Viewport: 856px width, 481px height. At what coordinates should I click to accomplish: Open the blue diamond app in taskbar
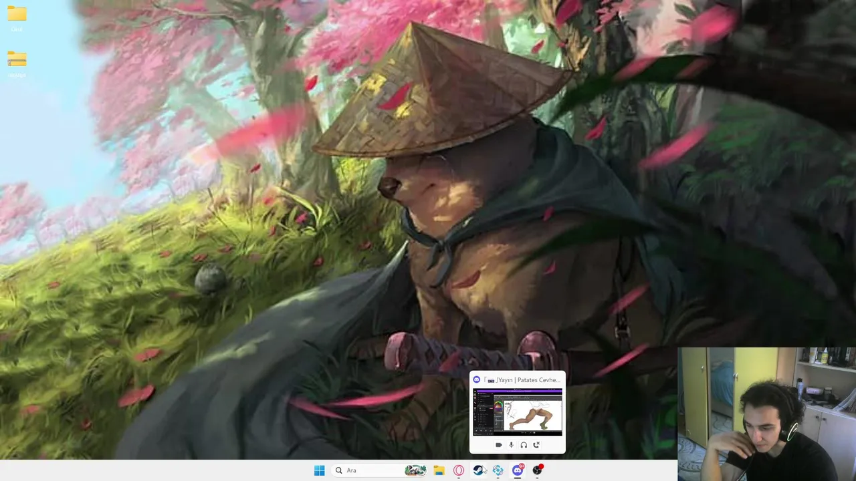[498, 470]
